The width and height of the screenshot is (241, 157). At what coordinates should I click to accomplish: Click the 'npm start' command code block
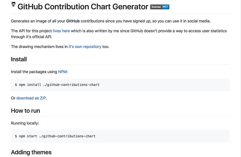tap(120, 136)
